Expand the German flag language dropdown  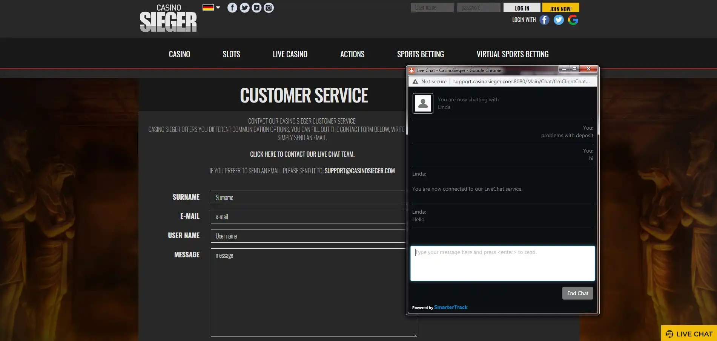(x=211, y=8)
